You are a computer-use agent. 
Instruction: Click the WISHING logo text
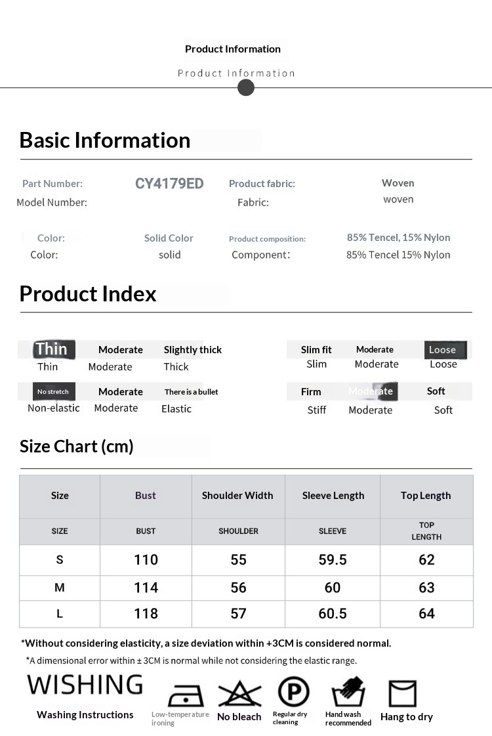(x=85, y=685)
